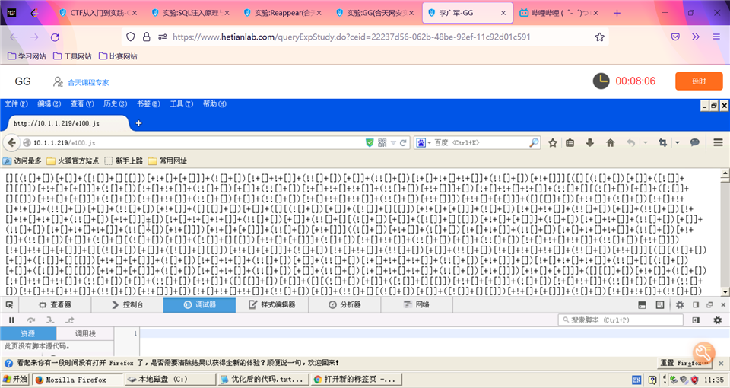Open debugger options gear icon
This screenshot has height=388, width=730.
[x=717, y=320]
